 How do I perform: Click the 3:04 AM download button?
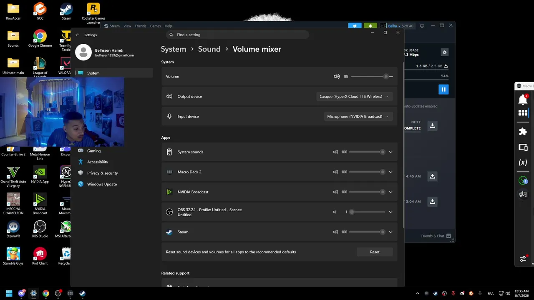point(432,202)
